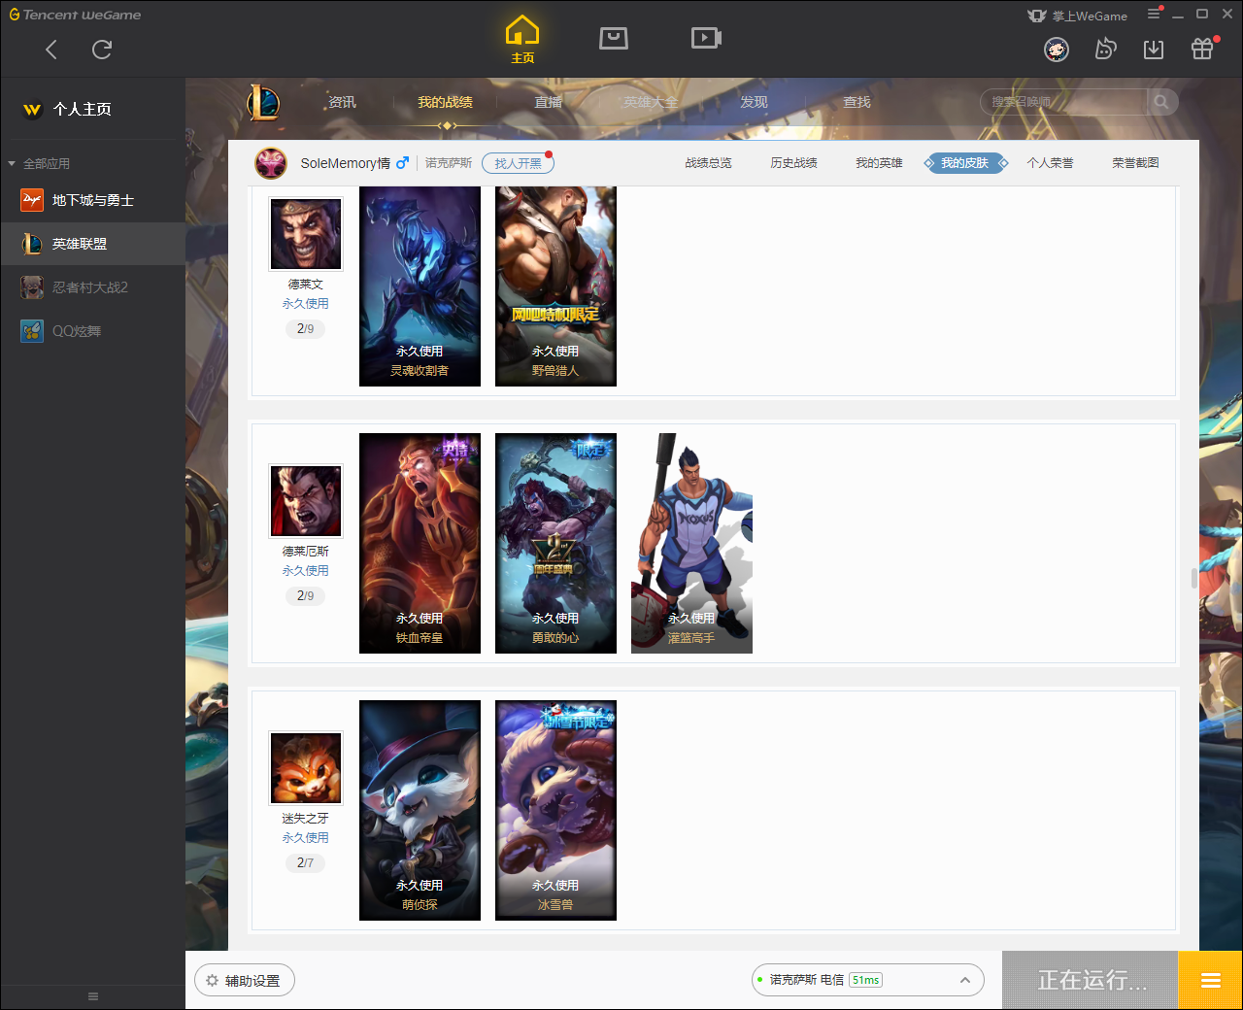Click the 个人主页 W logo
The width and height of the screenshot is (1243, 1010).
32,110
